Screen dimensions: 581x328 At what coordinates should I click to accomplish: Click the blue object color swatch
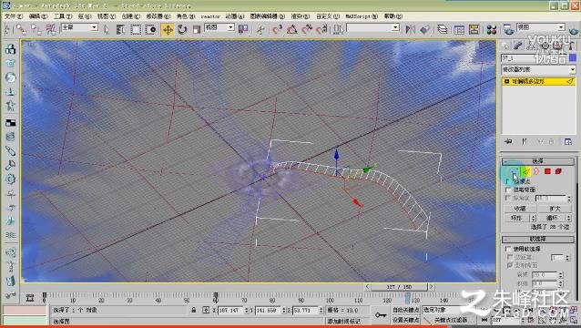click(x=573, y=58)
